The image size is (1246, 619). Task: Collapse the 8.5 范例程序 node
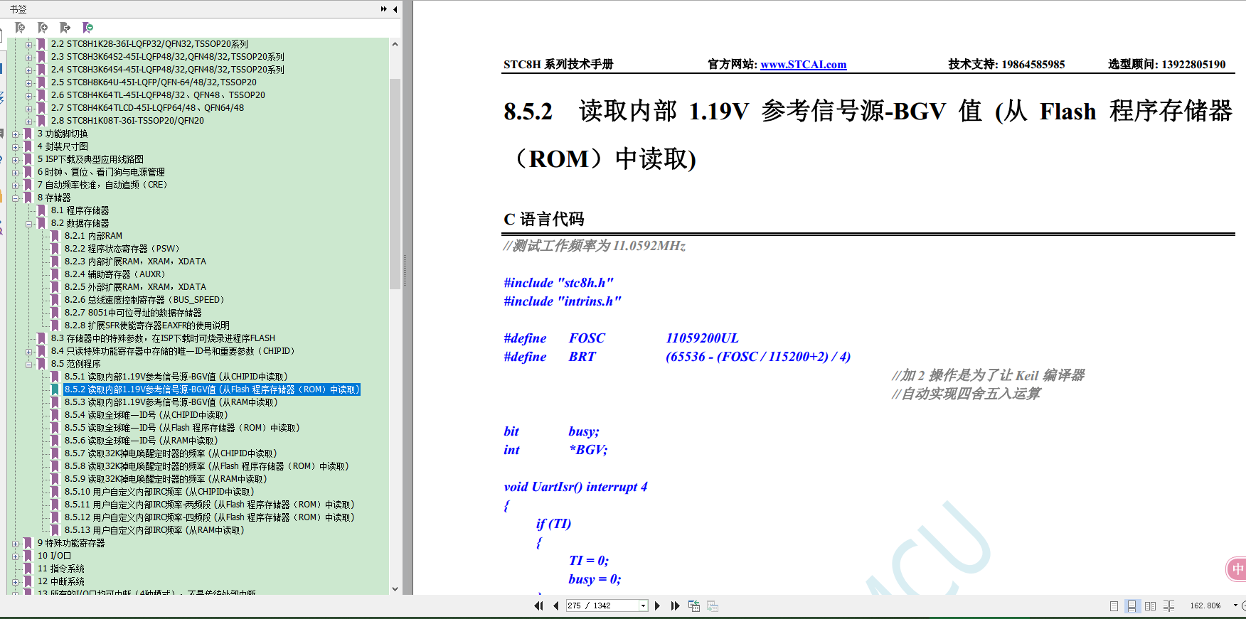click(29, 364)
